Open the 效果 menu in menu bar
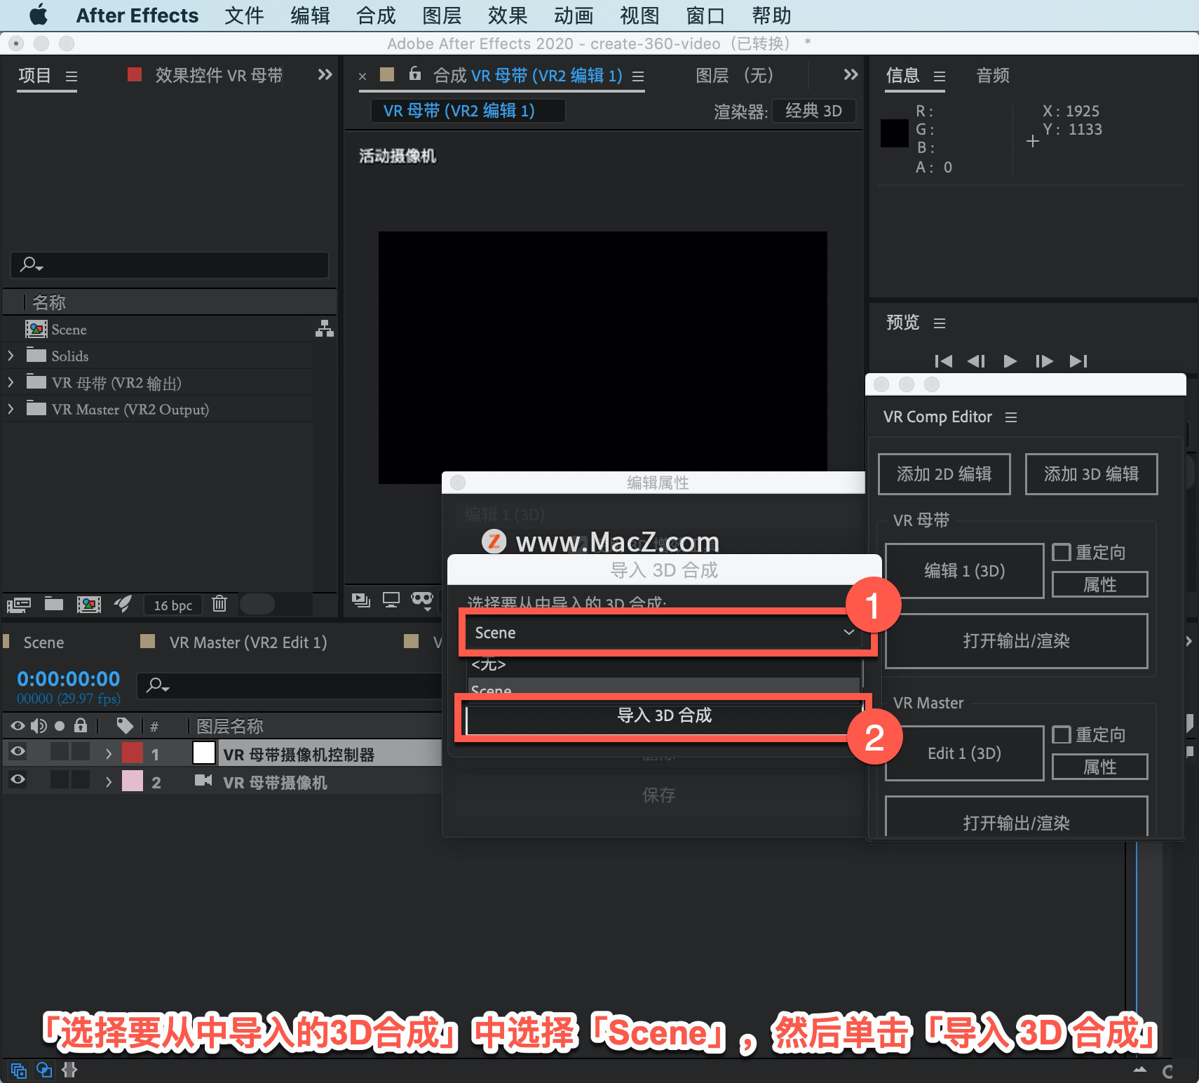Image resolution: width=1199 pixels, height=1083 pixels. pyautogui.click(x=507, y=15)
